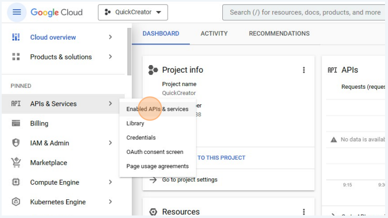Screen dimensions: 388x218
Task: Choose Page usage agreements from submenu
Action: (158, 166)
